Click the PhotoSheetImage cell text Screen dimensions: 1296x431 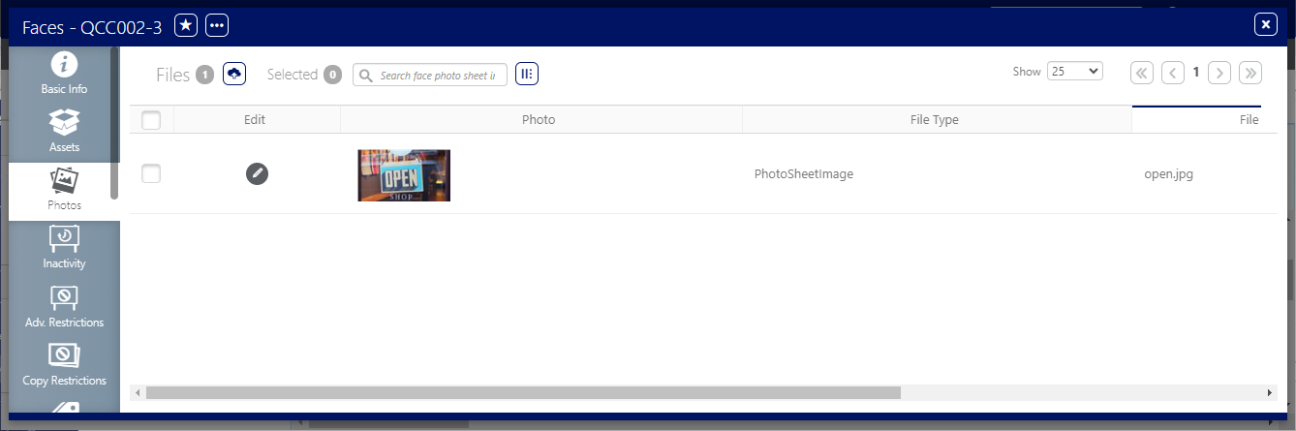tap(804, 174)
